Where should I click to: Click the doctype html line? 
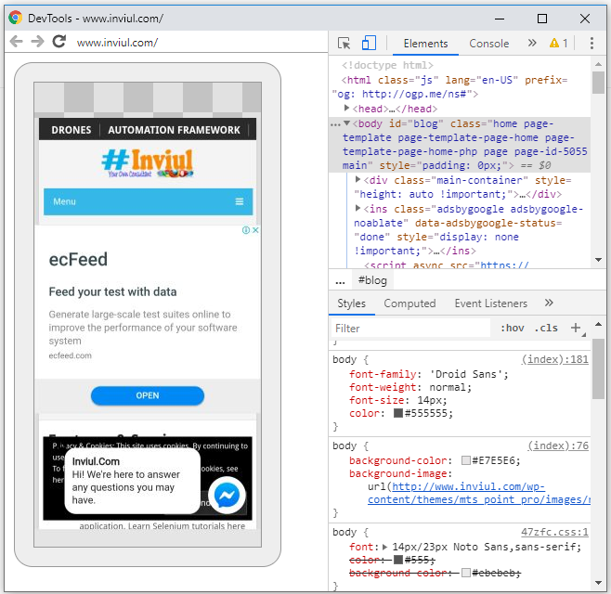[x=387, y=65]
